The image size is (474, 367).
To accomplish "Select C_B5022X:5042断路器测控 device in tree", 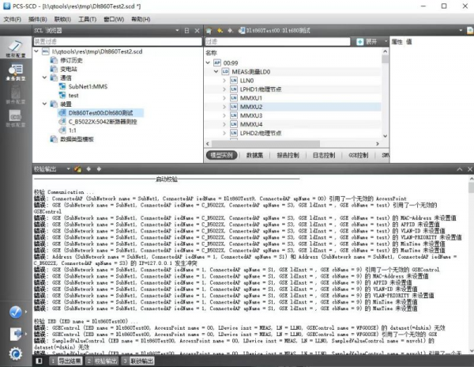I will (x=102, y=121).
